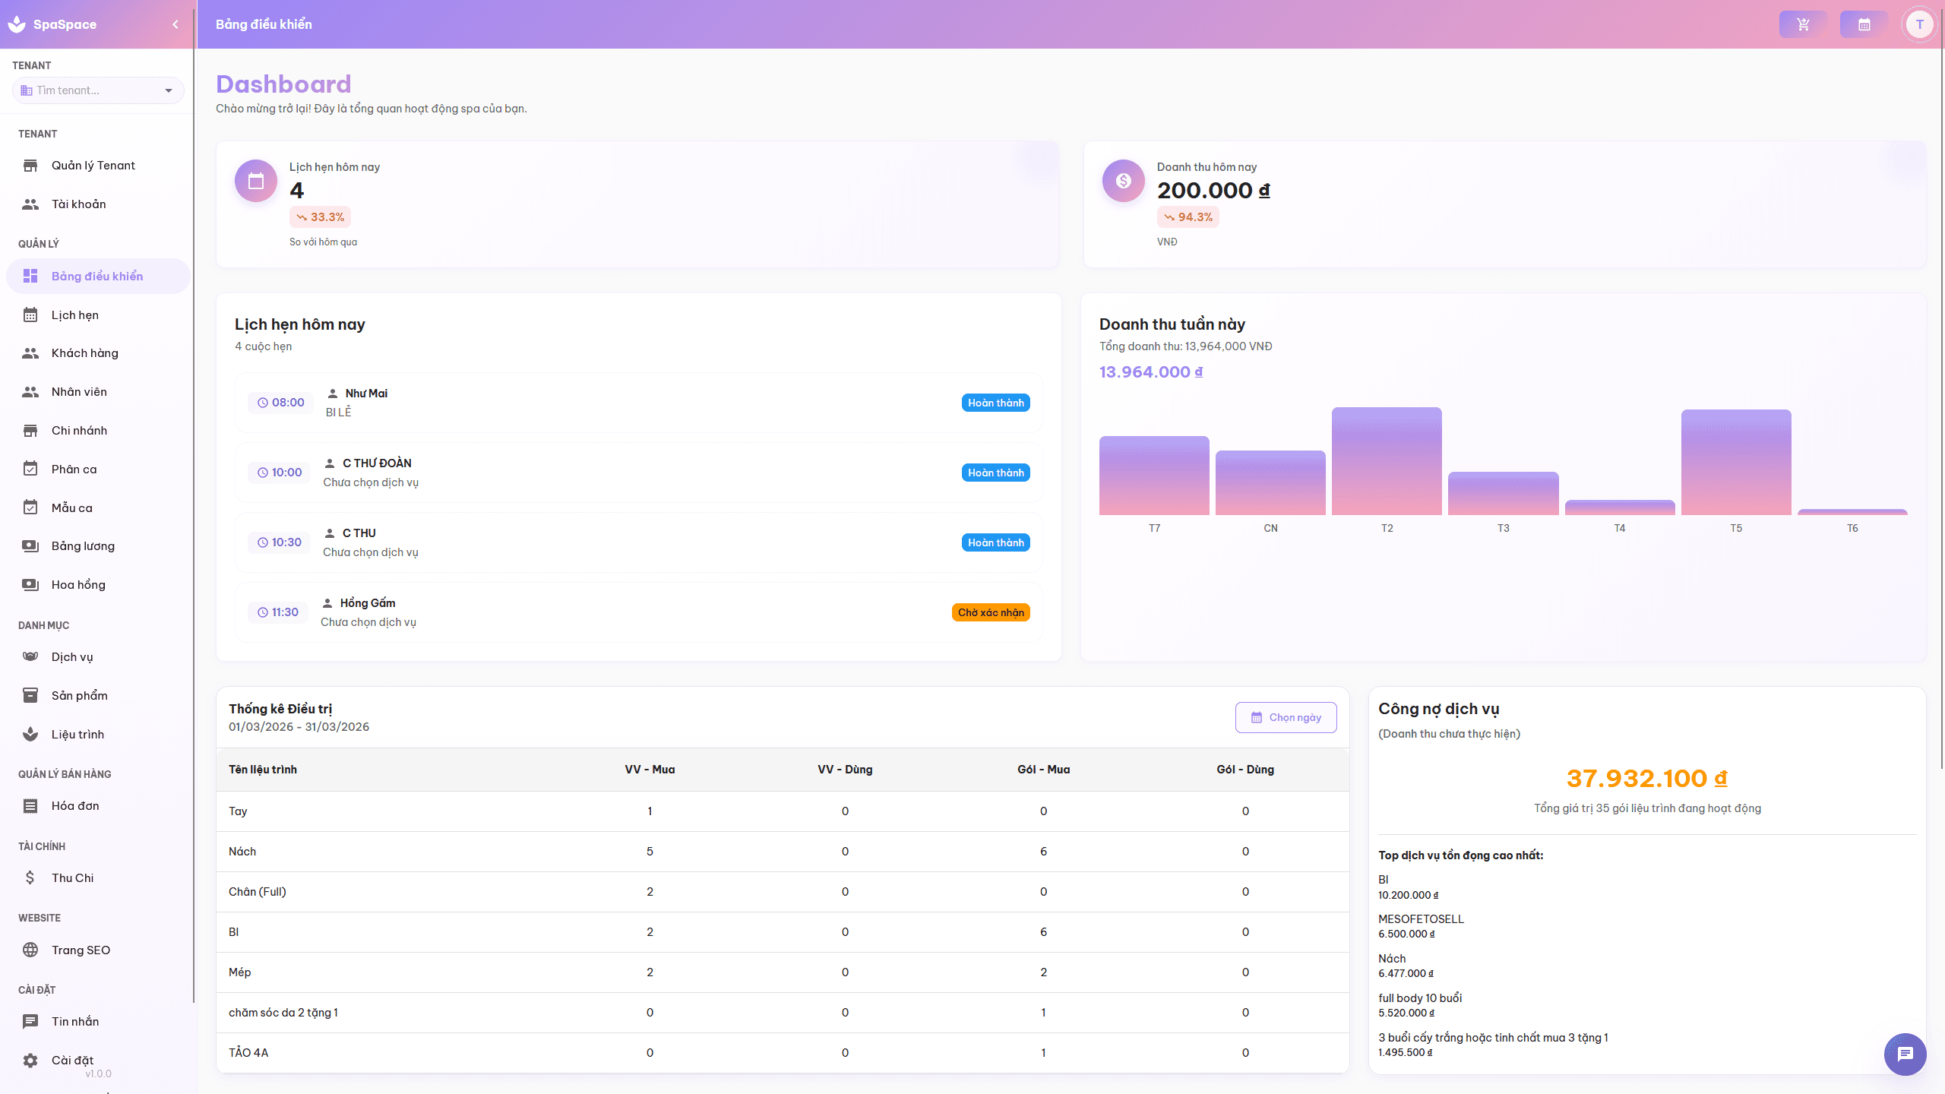The width and height of the screenshot is (1945, 1094).
Task: Click Hoàn thành badge for Như Mai
Action: tap(995, 403)
